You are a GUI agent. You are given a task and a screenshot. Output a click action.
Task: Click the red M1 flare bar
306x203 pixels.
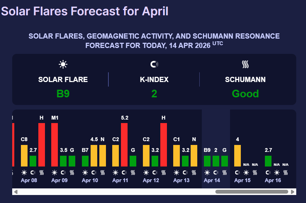click(x=55, y=145)
